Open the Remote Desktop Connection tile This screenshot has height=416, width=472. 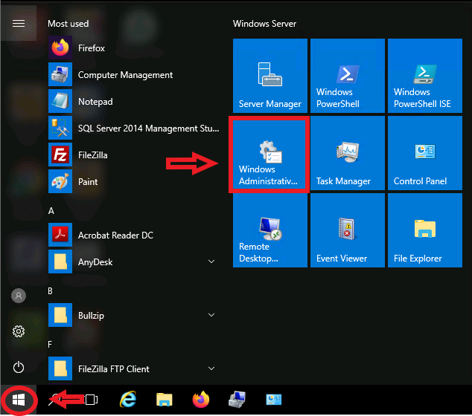[x=270, y=230]
